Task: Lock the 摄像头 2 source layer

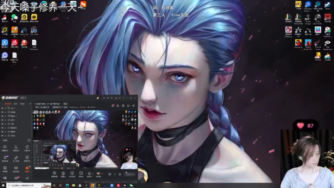Action: coord(5,116)
